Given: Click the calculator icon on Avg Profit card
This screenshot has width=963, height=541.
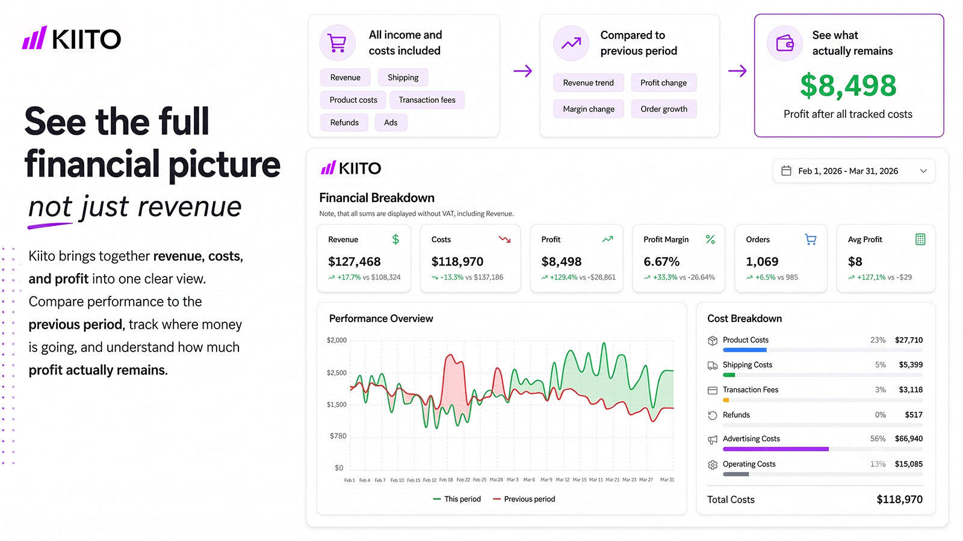Looking at the screenshot, I should 920,239.
